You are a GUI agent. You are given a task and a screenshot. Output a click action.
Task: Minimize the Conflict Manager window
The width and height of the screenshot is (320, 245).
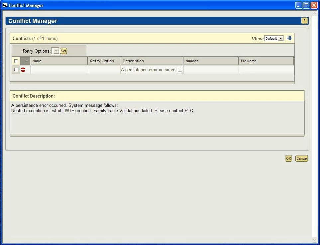pyautogui.click(x=299, y=5)
